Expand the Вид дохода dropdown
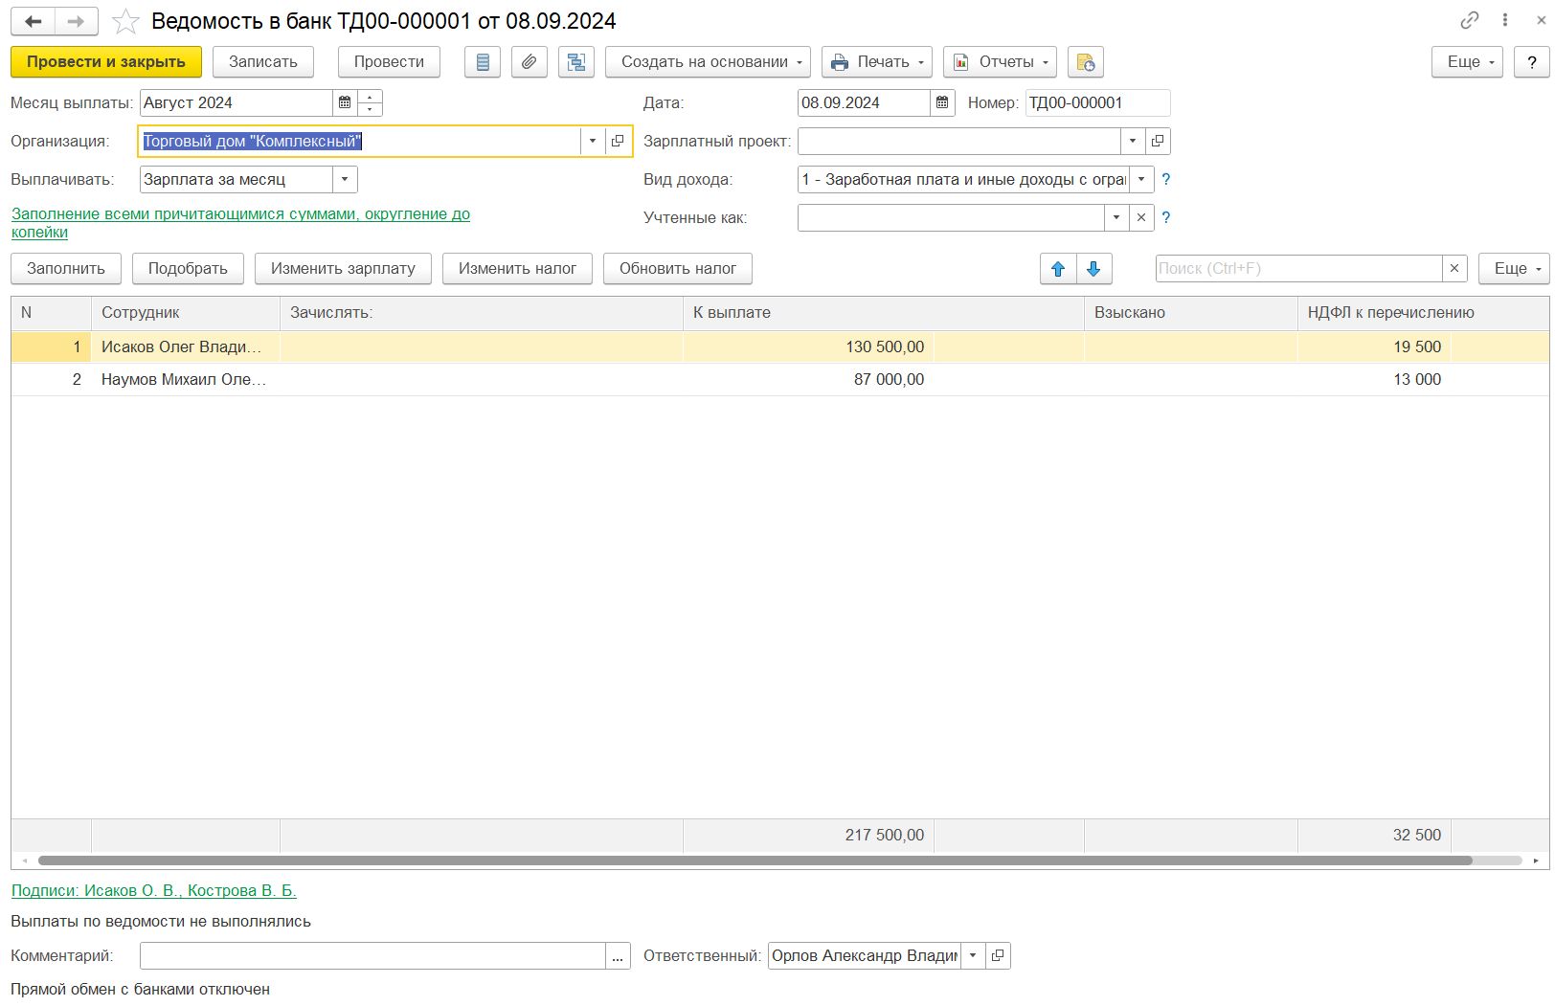This screenshot has height=1006, width=1555. (x=1141, y=180)
